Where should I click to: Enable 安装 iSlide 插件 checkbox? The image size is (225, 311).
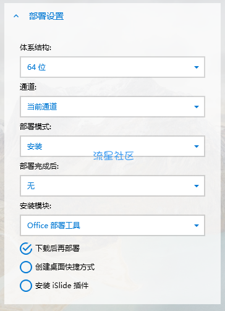click(x=26, y=286)
